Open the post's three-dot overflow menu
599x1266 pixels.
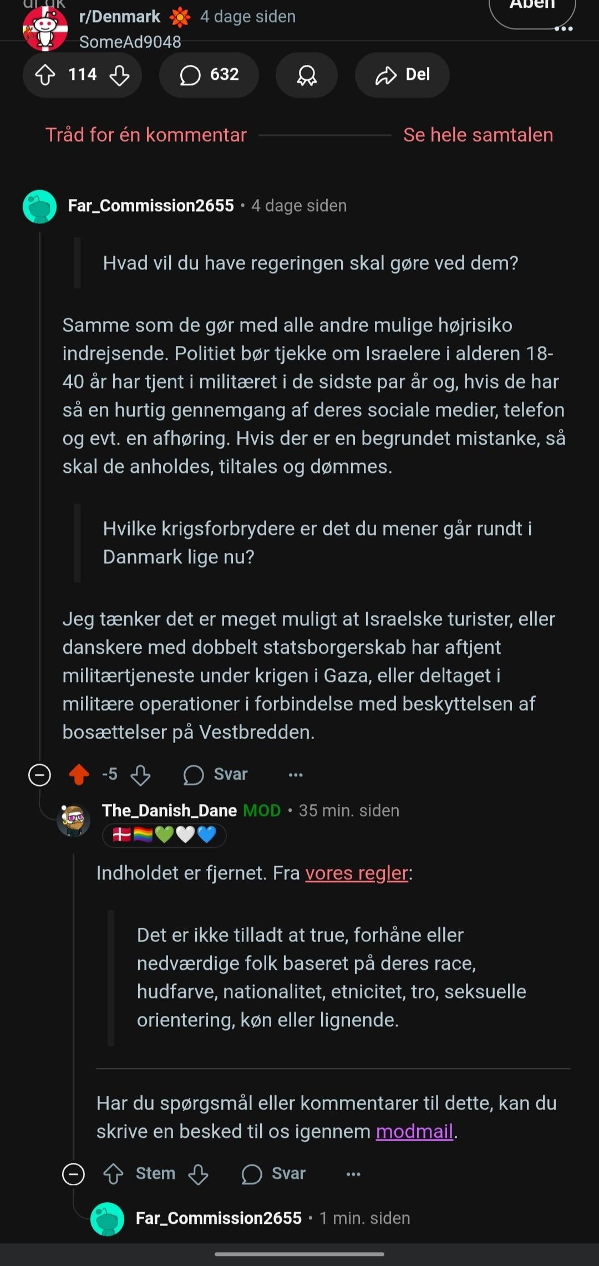coord(564,29)
